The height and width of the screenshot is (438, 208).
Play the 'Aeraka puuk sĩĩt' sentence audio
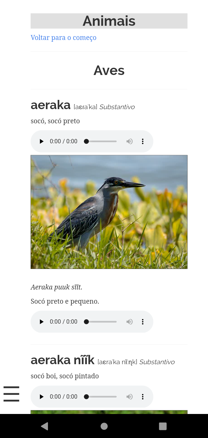(x=42, y=322)
